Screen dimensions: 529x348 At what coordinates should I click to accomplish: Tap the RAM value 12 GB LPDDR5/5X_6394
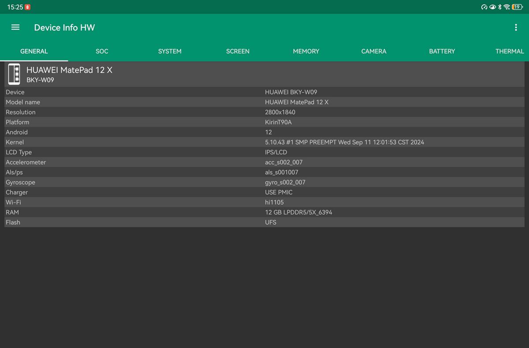298,212
